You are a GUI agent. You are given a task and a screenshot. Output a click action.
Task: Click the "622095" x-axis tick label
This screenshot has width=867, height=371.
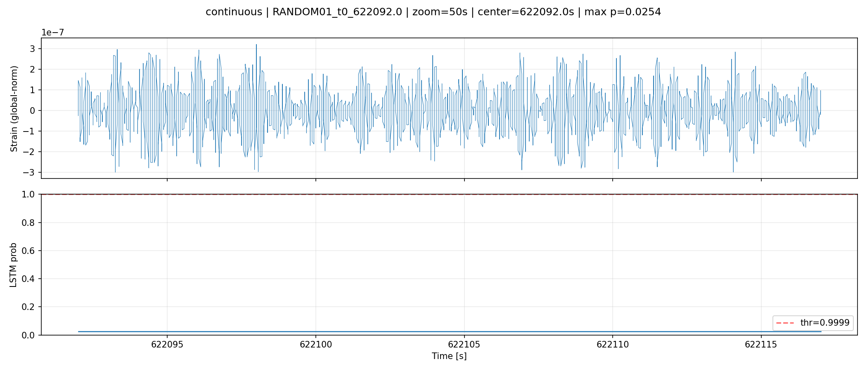[167, 345]
